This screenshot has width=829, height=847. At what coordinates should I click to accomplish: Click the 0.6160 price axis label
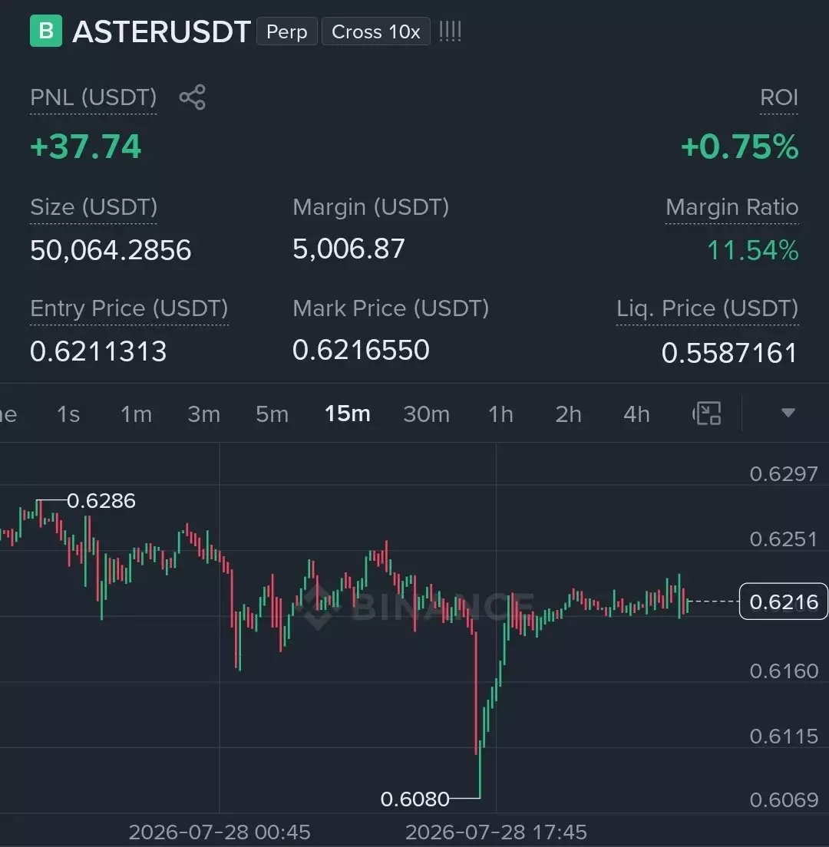784,671
